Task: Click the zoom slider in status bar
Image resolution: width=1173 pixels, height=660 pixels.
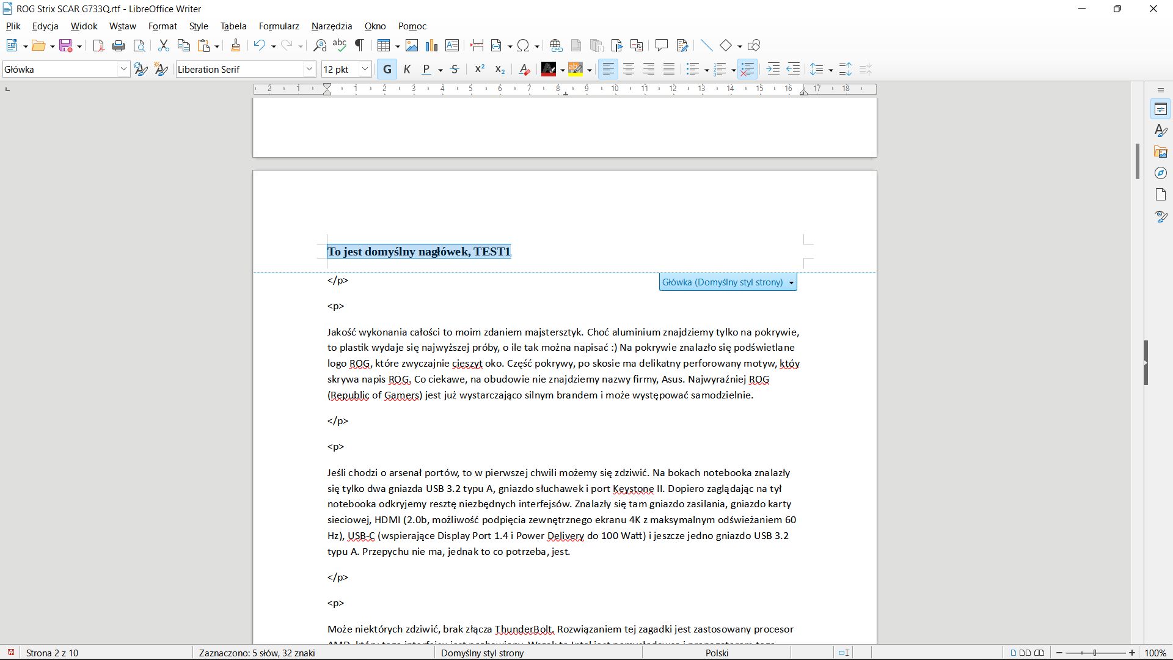Action: (1095, 653)
